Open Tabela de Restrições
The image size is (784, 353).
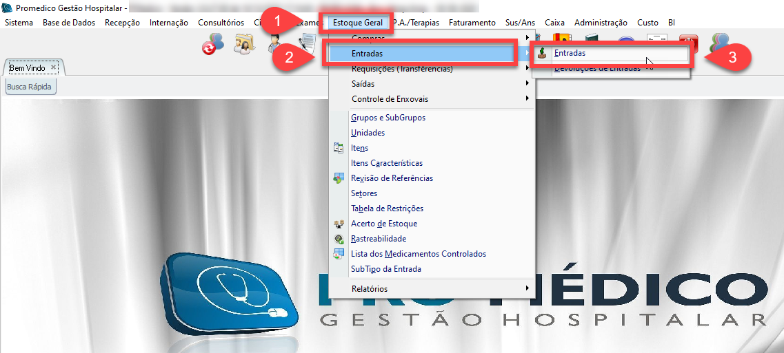pos(387,208)
